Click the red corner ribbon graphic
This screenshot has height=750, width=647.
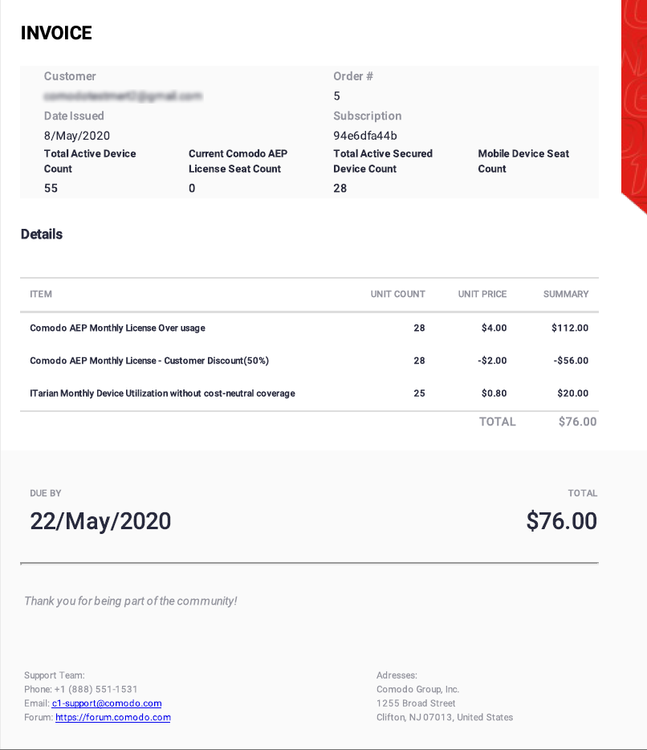click(633, 105)
